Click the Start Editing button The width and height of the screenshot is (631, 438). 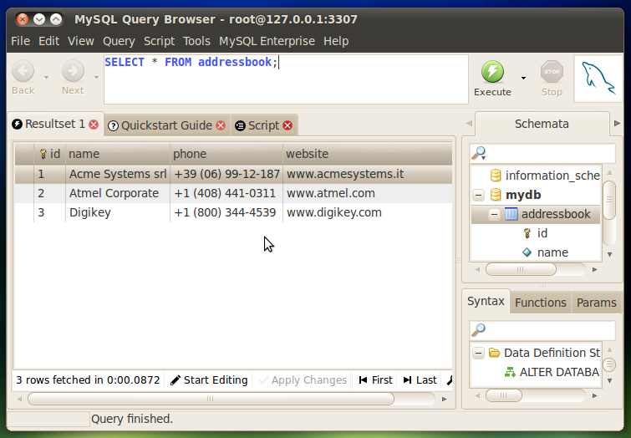pyautogui.click(x=209, y=380)
